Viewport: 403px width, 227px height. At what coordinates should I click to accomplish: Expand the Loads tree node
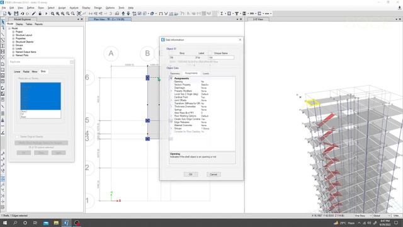pos(13,49)
